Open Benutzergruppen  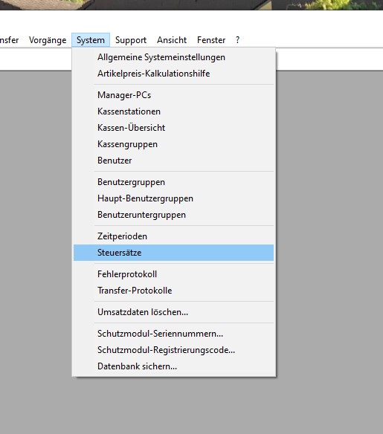pyautogui.click(x=173, y=182)
